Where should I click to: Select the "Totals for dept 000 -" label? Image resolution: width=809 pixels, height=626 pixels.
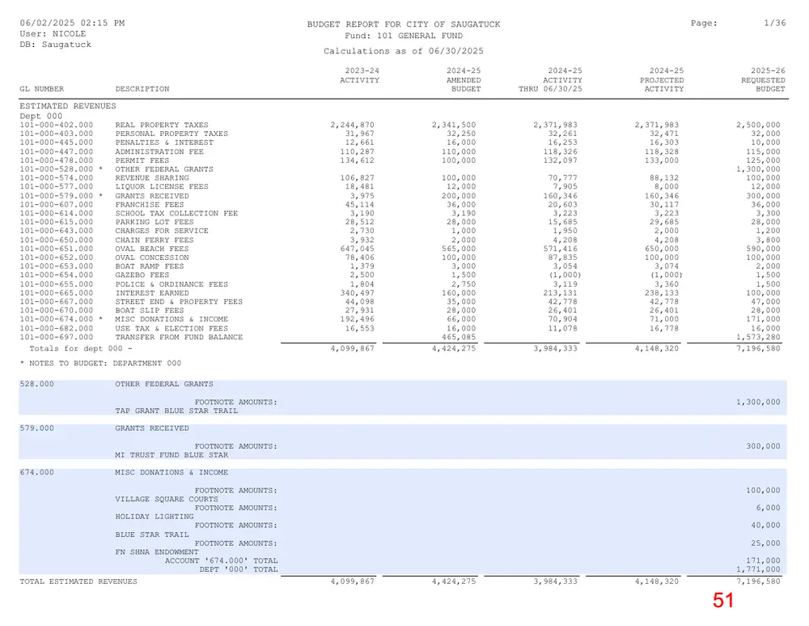81,349
